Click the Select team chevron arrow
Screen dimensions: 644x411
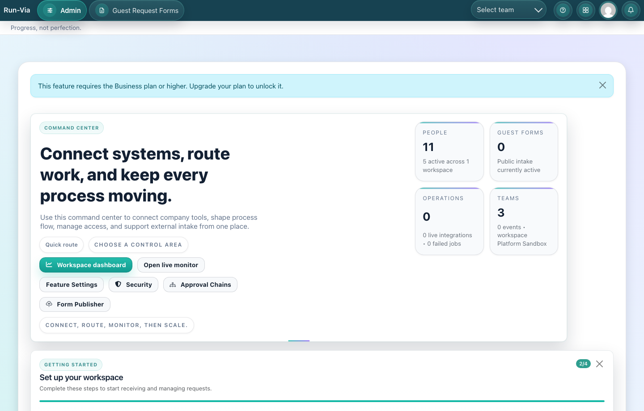538,10
